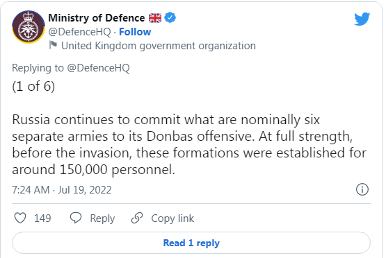Viewport: 386px width, 258px height.
Task: Open the 7:24 AM Jul 19, 2022 timestamp
Action: point(62,190)
